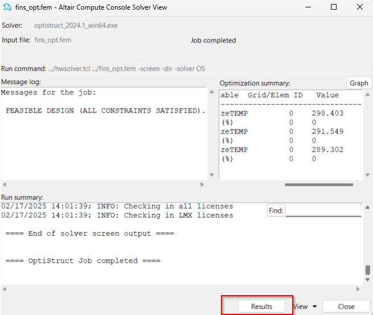Image resolution: width=373 pixels, height=315 pixels.
Task: Maximize the Solver View window
Action: (334, 7)
